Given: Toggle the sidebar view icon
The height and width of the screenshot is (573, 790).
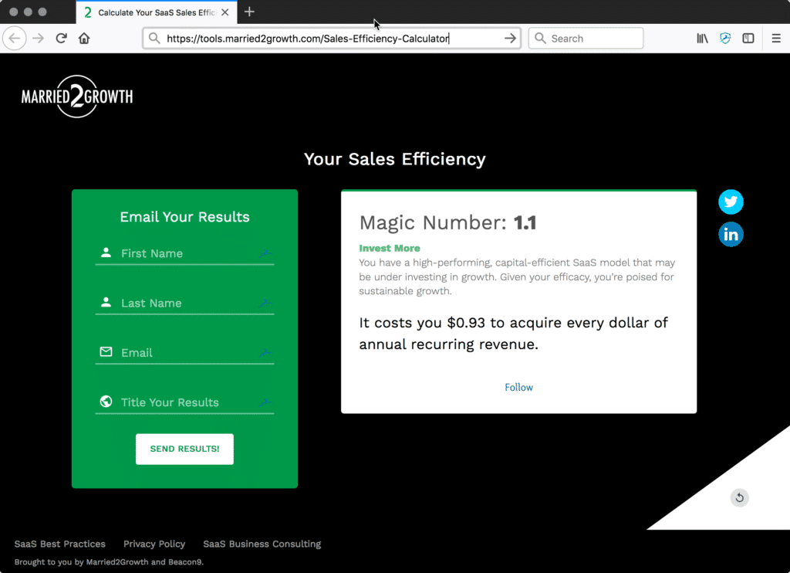Looking at the screenshot, I should pos(748,38).
